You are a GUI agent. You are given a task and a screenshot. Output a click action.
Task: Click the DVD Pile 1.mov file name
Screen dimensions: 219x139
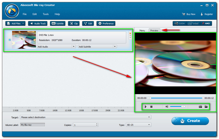[x=46, y=35]
